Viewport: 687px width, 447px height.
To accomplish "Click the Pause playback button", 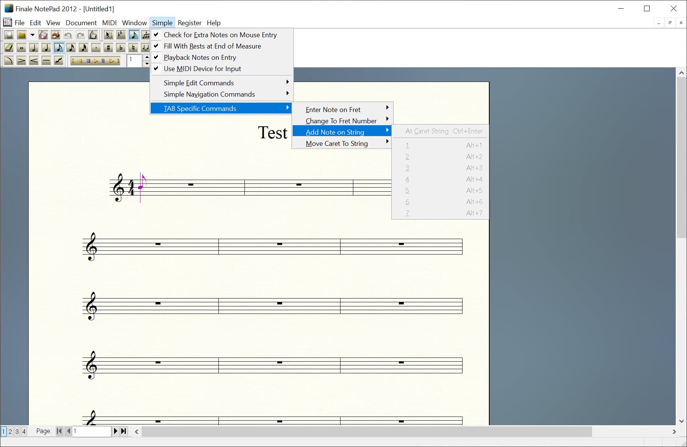I will 103,61.
